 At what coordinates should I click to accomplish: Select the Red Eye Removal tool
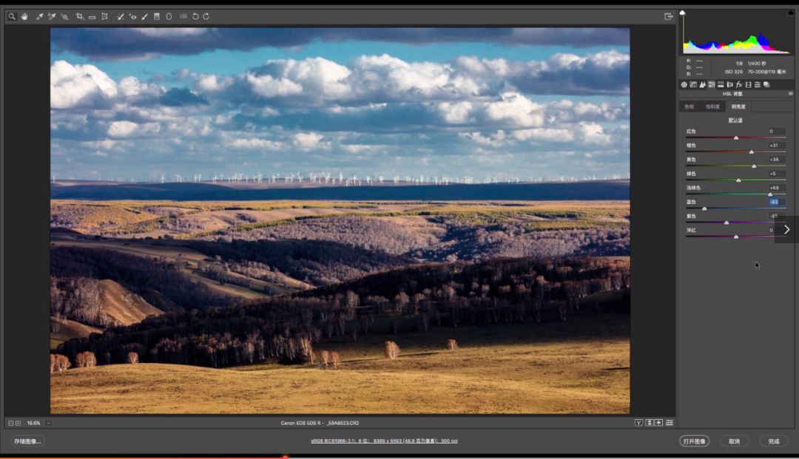click(x=132, y=16)
